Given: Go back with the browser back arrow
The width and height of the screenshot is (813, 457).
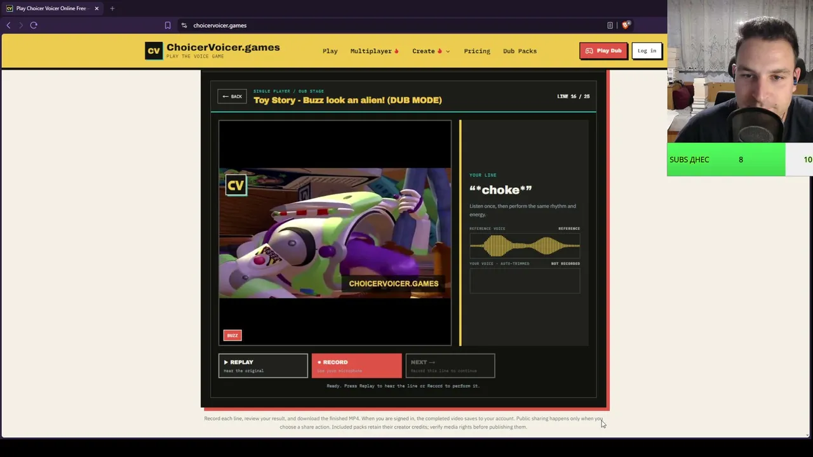Looking at the screenshot, I should [x=8, y=25].
